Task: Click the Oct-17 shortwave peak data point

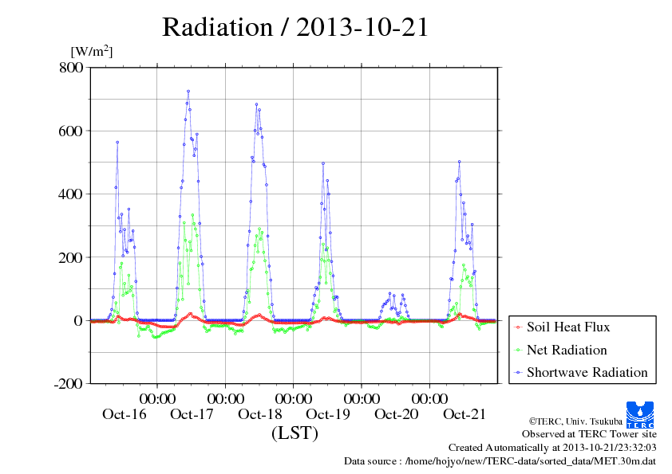Action: pos(188,91)
